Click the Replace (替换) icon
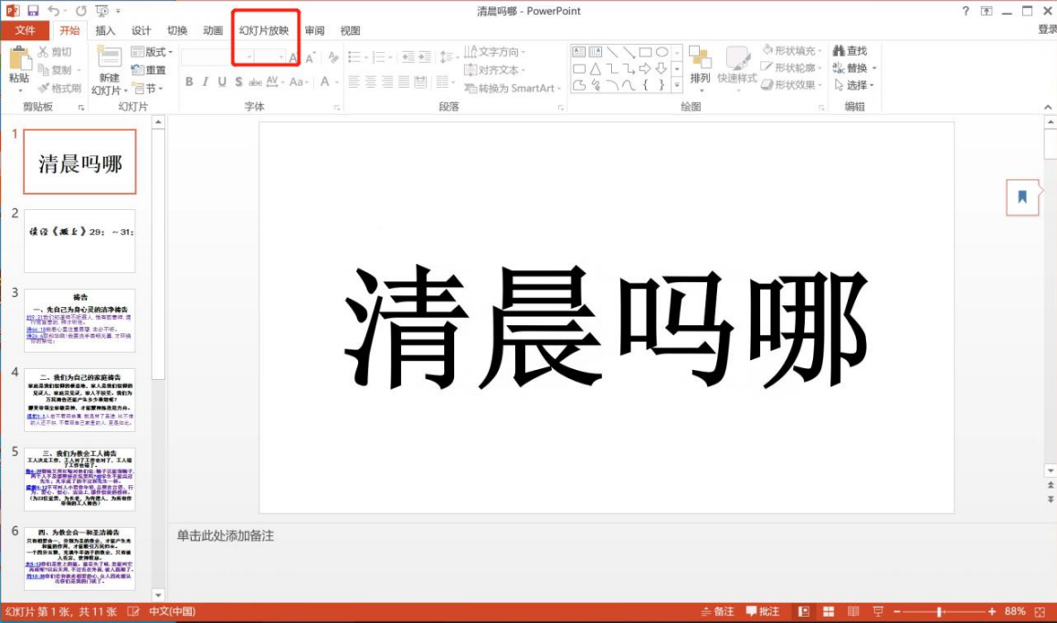 pyautogui.click(x=851, y=68)
